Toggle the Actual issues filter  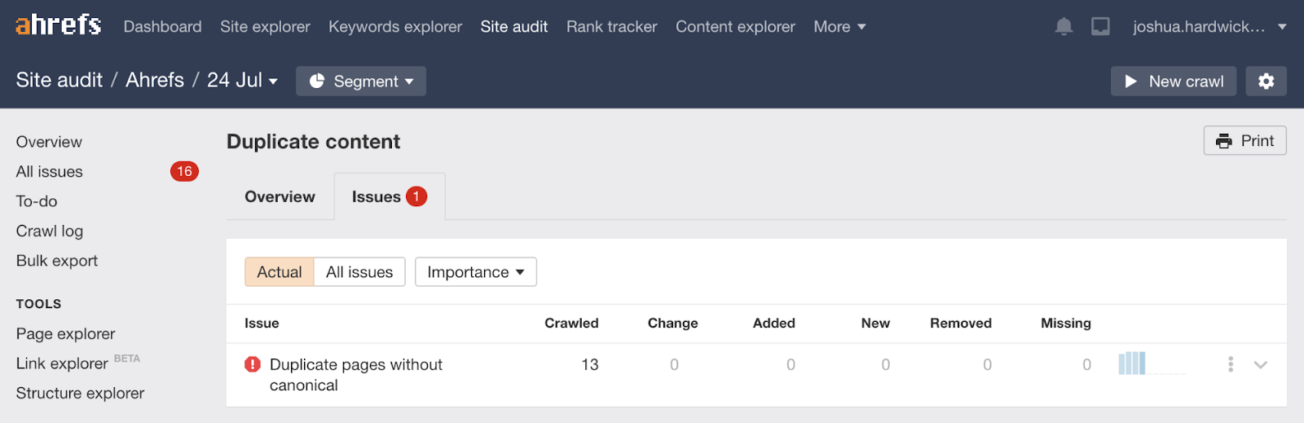(x=279, y=272)
